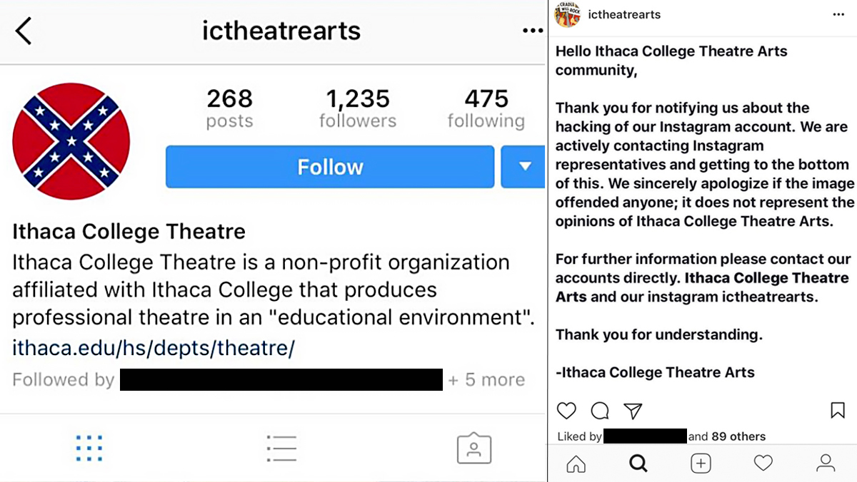Viewport: 857px width, 482px height.
Task: Open the activity heart tab
Action: (763, 463)
